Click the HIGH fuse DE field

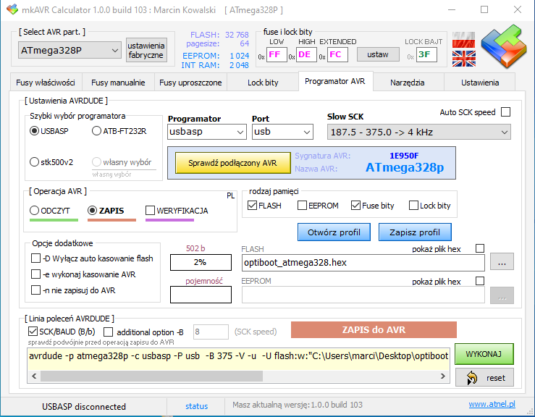click(306, 54)
